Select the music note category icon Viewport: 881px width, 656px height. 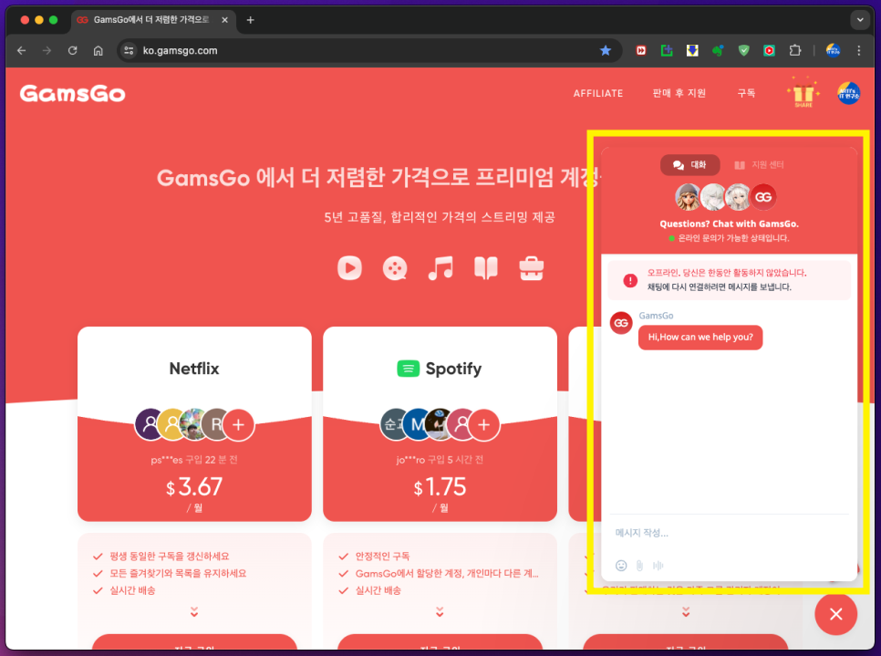[x=440, y=268]
